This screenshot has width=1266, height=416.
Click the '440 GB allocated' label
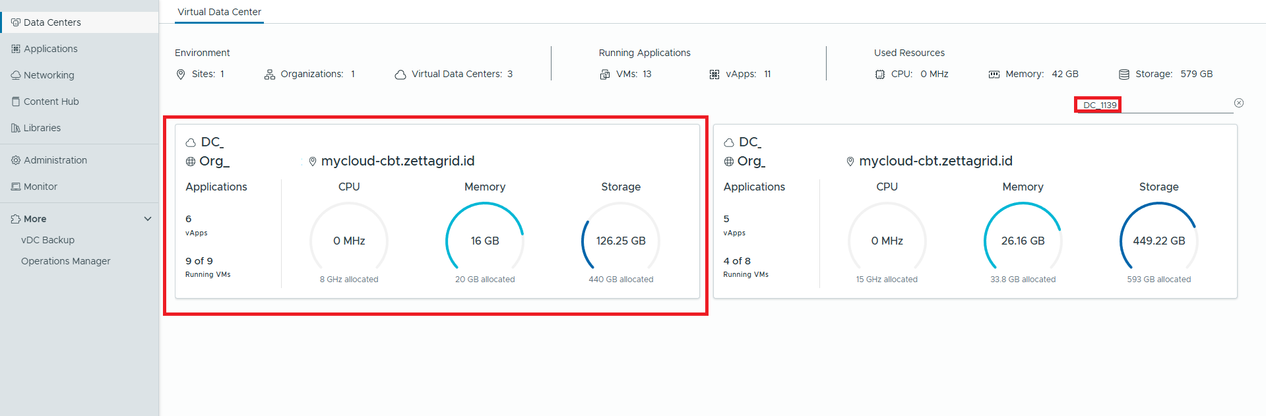click(621, 280)
